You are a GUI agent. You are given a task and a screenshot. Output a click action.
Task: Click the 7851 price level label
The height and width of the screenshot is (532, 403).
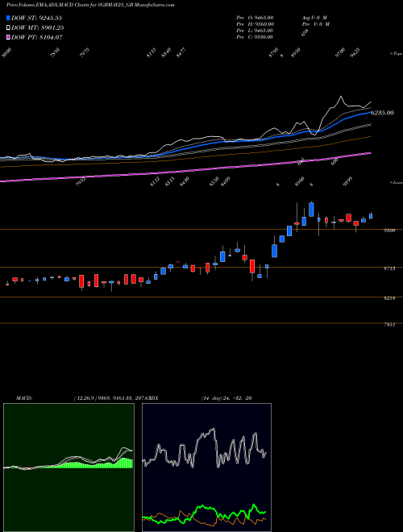(x=389, y=325)
